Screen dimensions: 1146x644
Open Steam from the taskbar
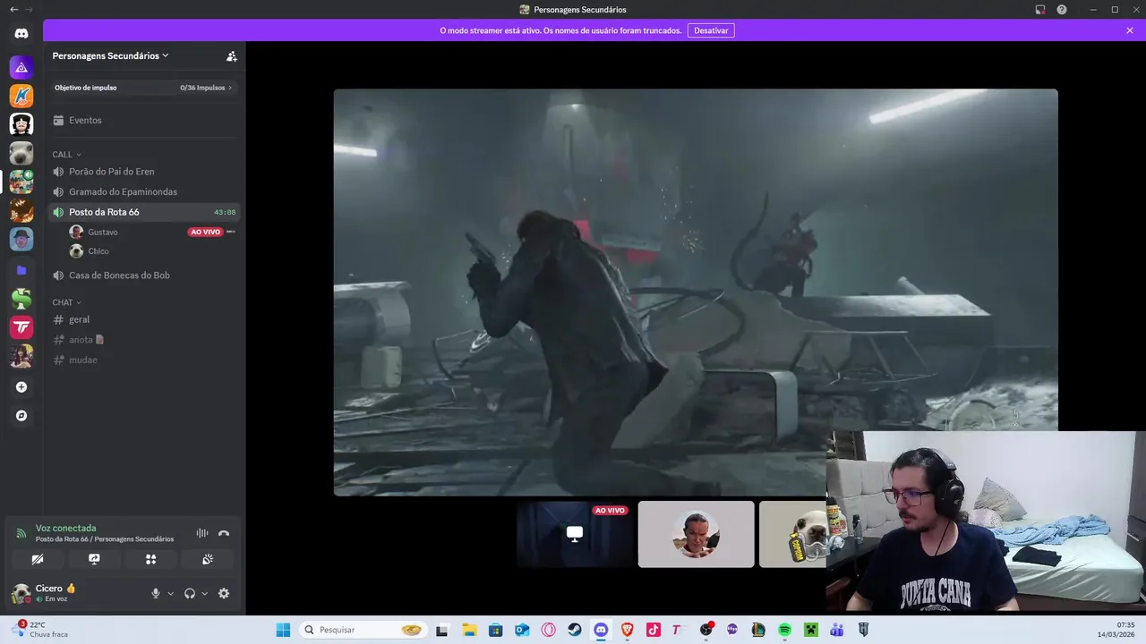point(575,630)
